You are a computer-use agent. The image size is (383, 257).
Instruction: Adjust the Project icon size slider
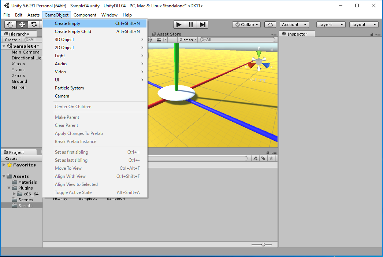pos(263,244)
